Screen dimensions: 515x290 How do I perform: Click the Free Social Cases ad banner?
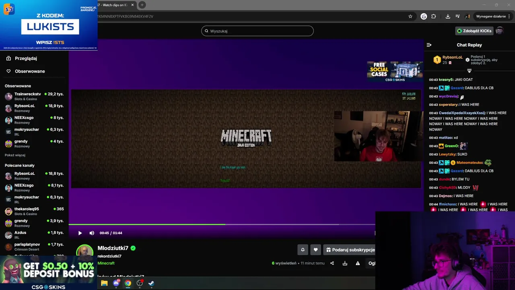pyautogui.click(x=395, y=72)
